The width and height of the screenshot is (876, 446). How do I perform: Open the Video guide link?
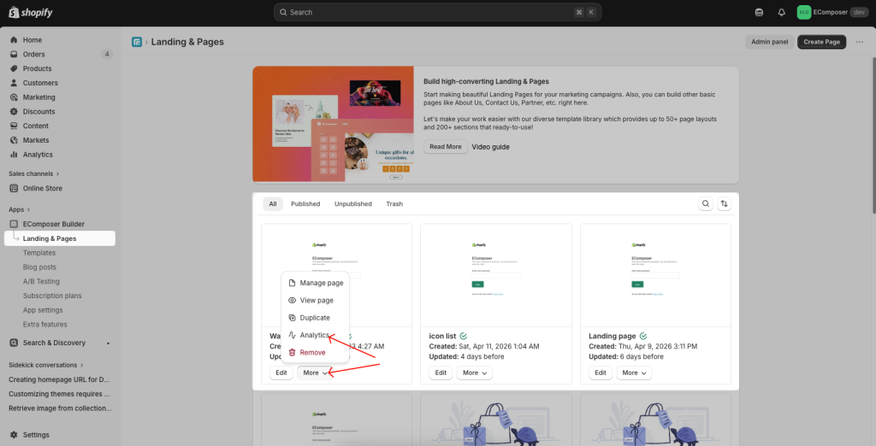(490, 147)
